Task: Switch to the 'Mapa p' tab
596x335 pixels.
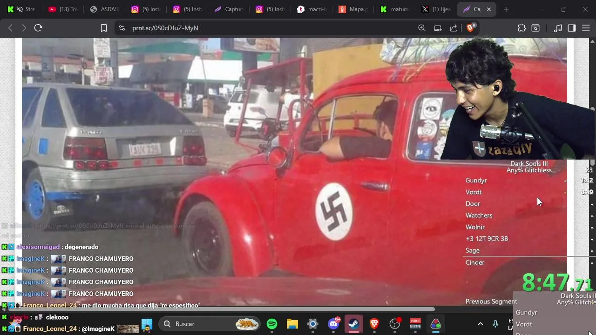Action: pos(353,9)
